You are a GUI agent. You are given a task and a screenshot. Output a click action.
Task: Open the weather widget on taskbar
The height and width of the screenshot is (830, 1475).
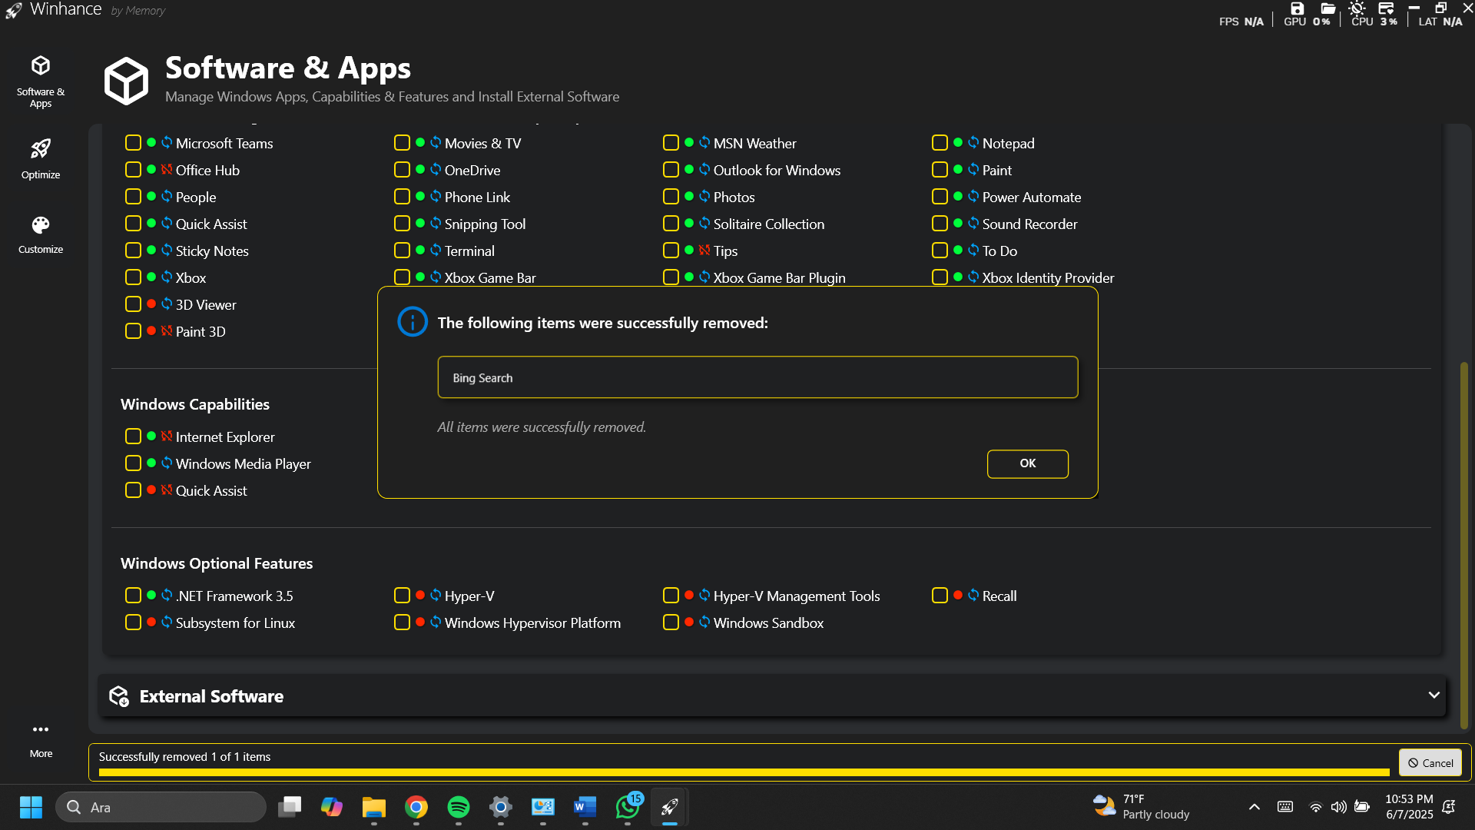1141,807
